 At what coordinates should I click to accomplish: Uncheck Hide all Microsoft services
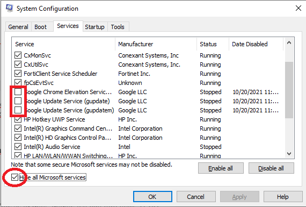coord(14,177)
